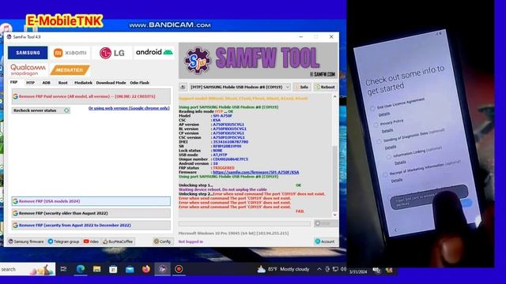Open BuyMeaCoffee shortcut
Screen dimensions: 506x284
pos(118,241)
